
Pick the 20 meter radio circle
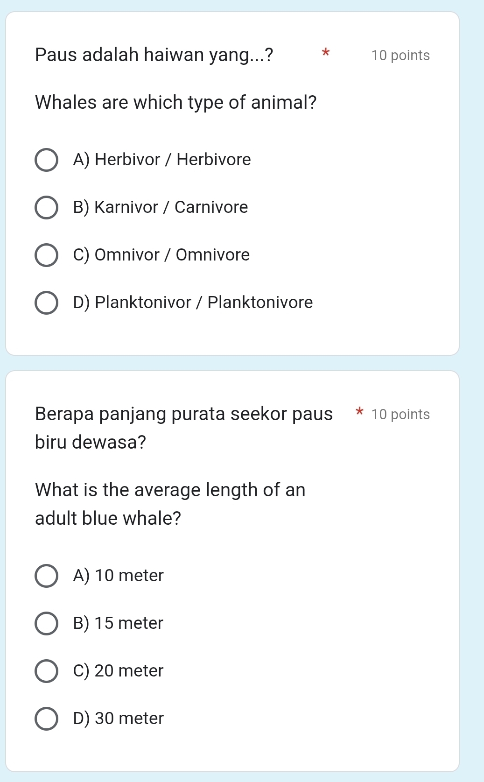pos(47,671)
